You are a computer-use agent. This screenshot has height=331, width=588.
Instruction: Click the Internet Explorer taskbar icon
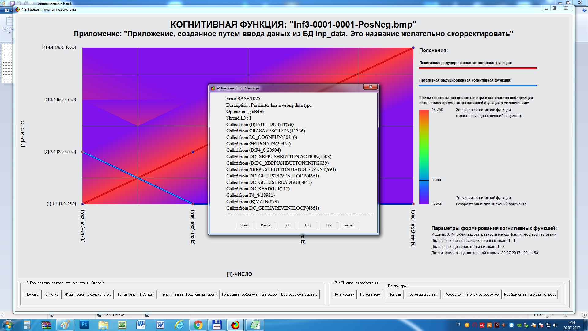(x=179, y=325)
